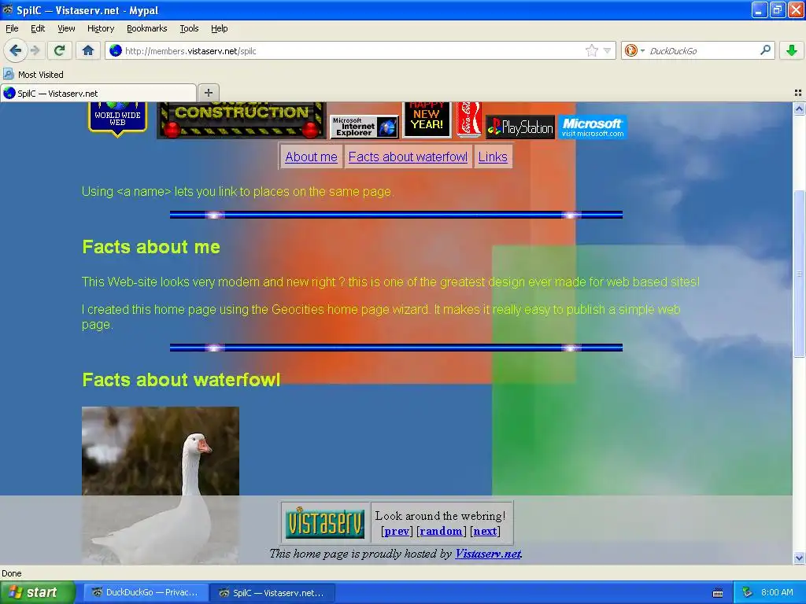
Task: Click the 8:00 AM taskbar clock
Action: tap(777, 592)
